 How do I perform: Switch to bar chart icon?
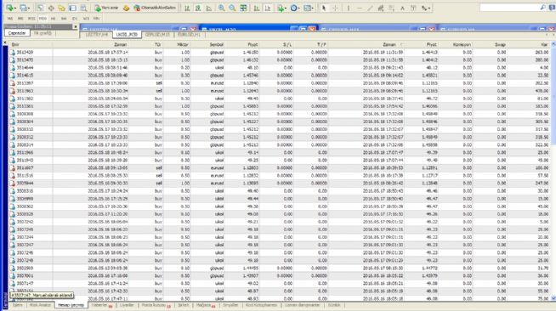click(187, 8)
